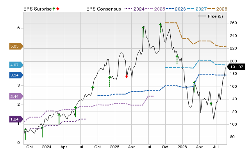Click the 200 price axis label
The width and height of the screenshot is (250, 149).
pos(233,61)
